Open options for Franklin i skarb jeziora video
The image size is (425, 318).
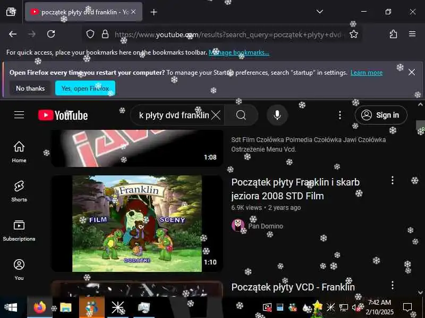click(393, 180)
